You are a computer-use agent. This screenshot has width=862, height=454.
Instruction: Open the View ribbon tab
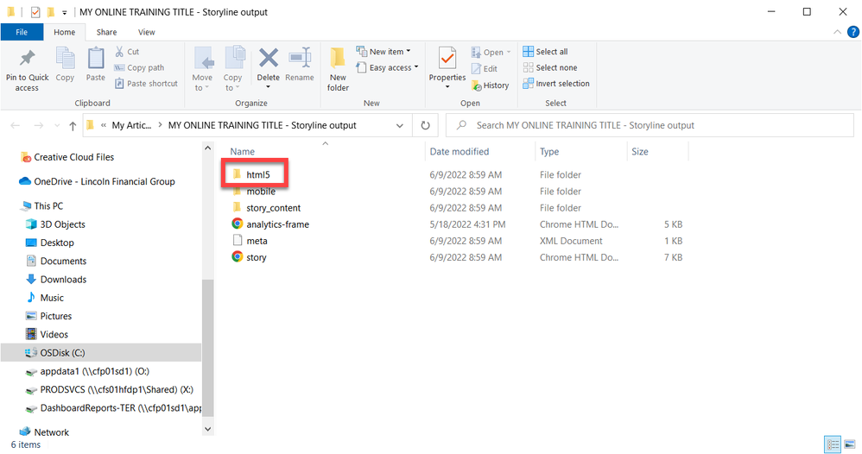click(x=147, y=32)
